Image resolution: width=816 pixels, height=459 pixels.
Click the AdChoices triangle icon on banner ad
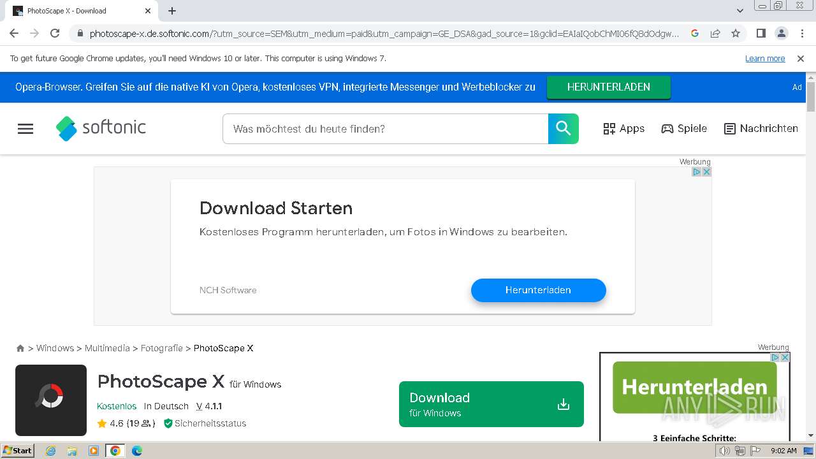[697, 172]
